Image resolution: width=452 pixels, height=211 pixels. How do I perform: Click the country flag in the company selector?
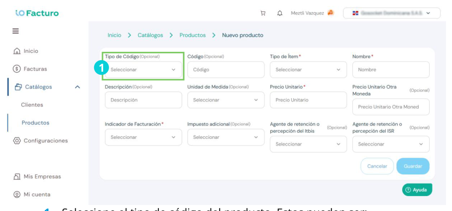click(x=355, y=13)
